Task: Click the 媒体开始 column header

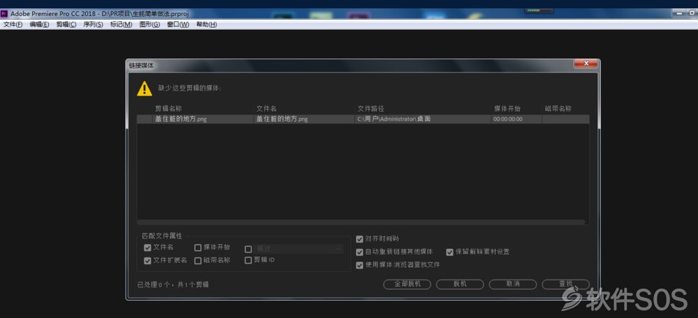Action: coord(507,109)
